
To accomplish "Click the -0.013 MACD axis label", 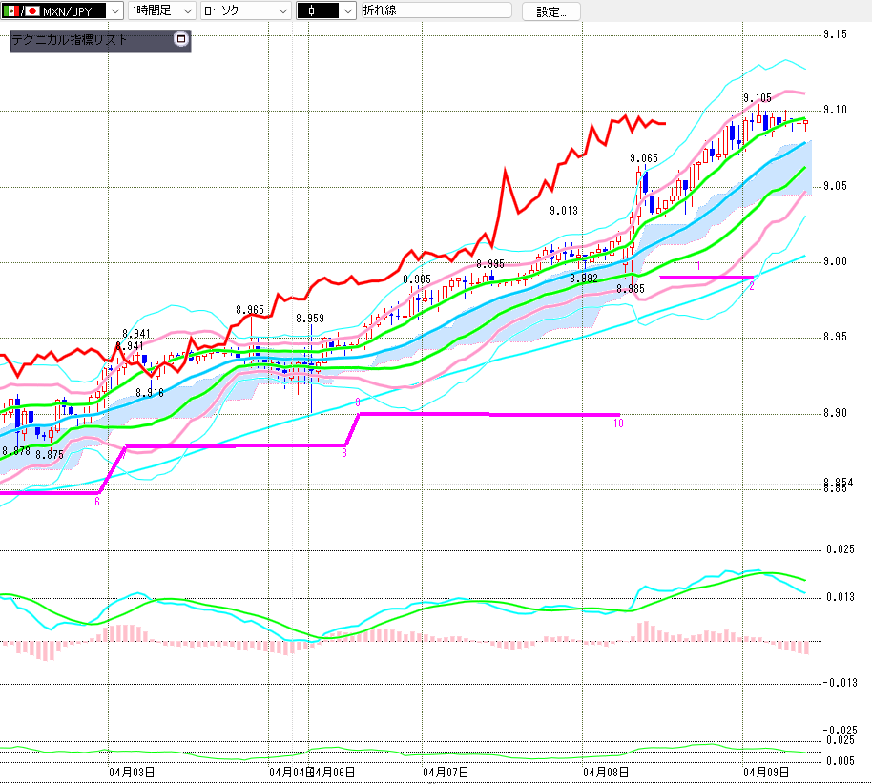I will (x=840, y=682).
